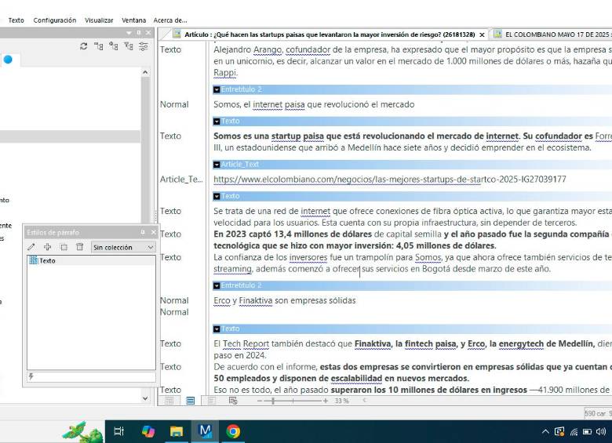The width and height of the screenshot is (612, 443).
Task: Click the zoom slider handle in editor footer
Action: click(273, 401)
